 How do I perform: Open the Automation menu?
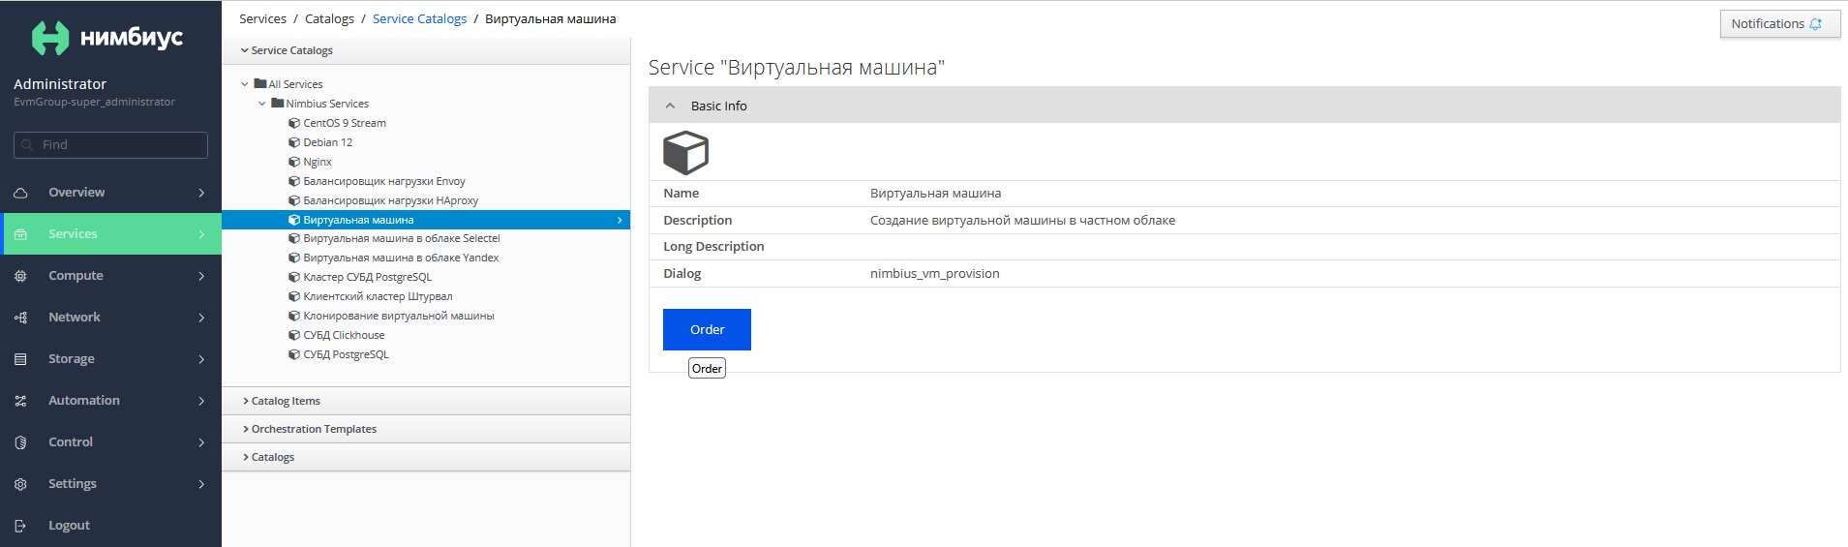(x=110, y=401)
